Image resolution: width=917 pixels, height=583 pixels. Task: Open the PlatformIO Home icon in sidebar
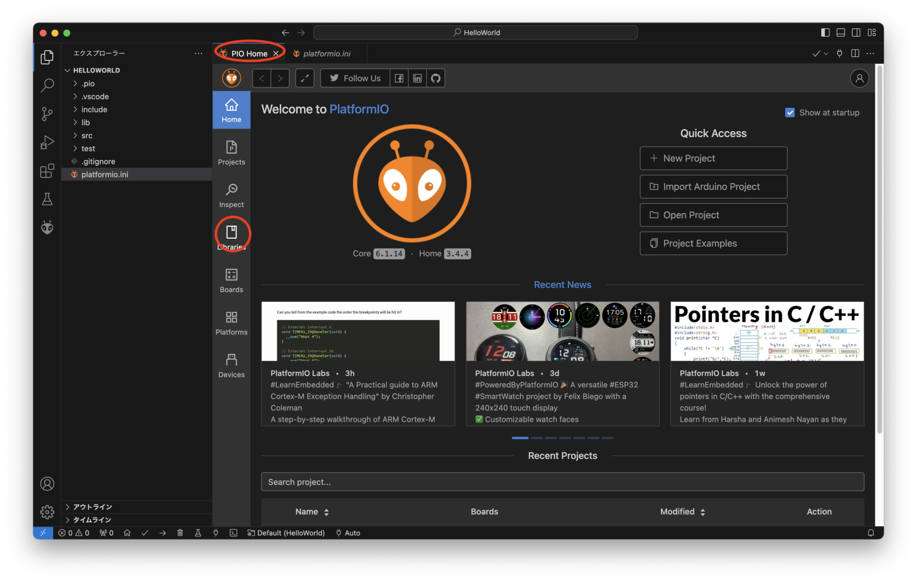tap(231, 110)
